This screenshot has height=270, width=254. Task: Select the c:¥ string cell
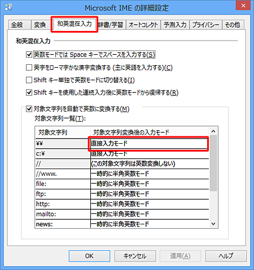click(x=63, y=154)
